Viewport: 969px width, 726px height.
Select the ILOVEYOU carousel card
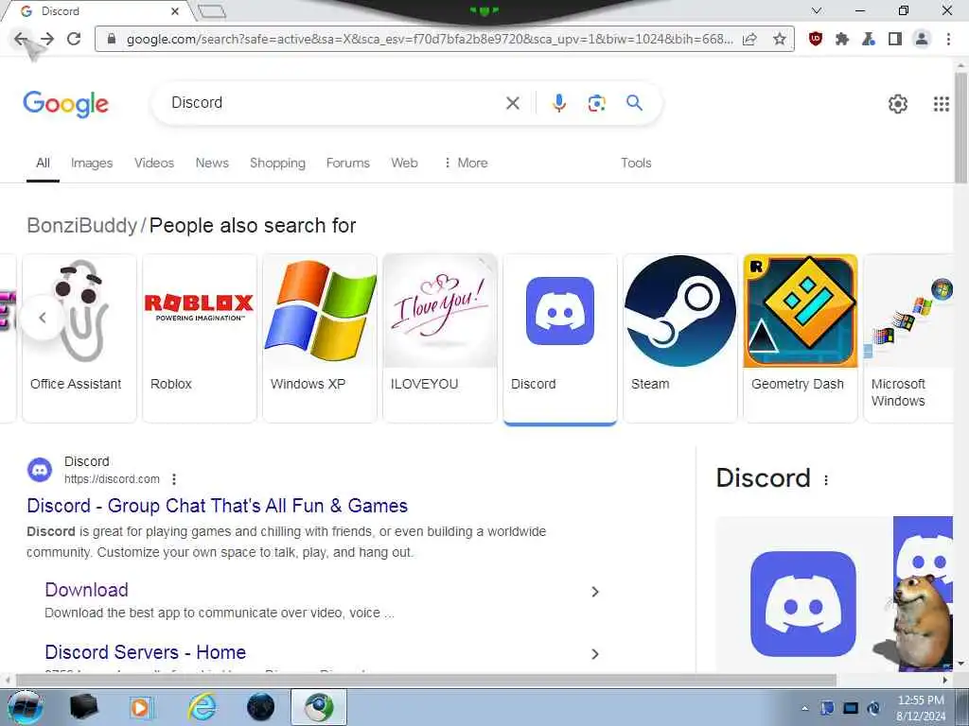pyautogui.click(x=440, y=337)
